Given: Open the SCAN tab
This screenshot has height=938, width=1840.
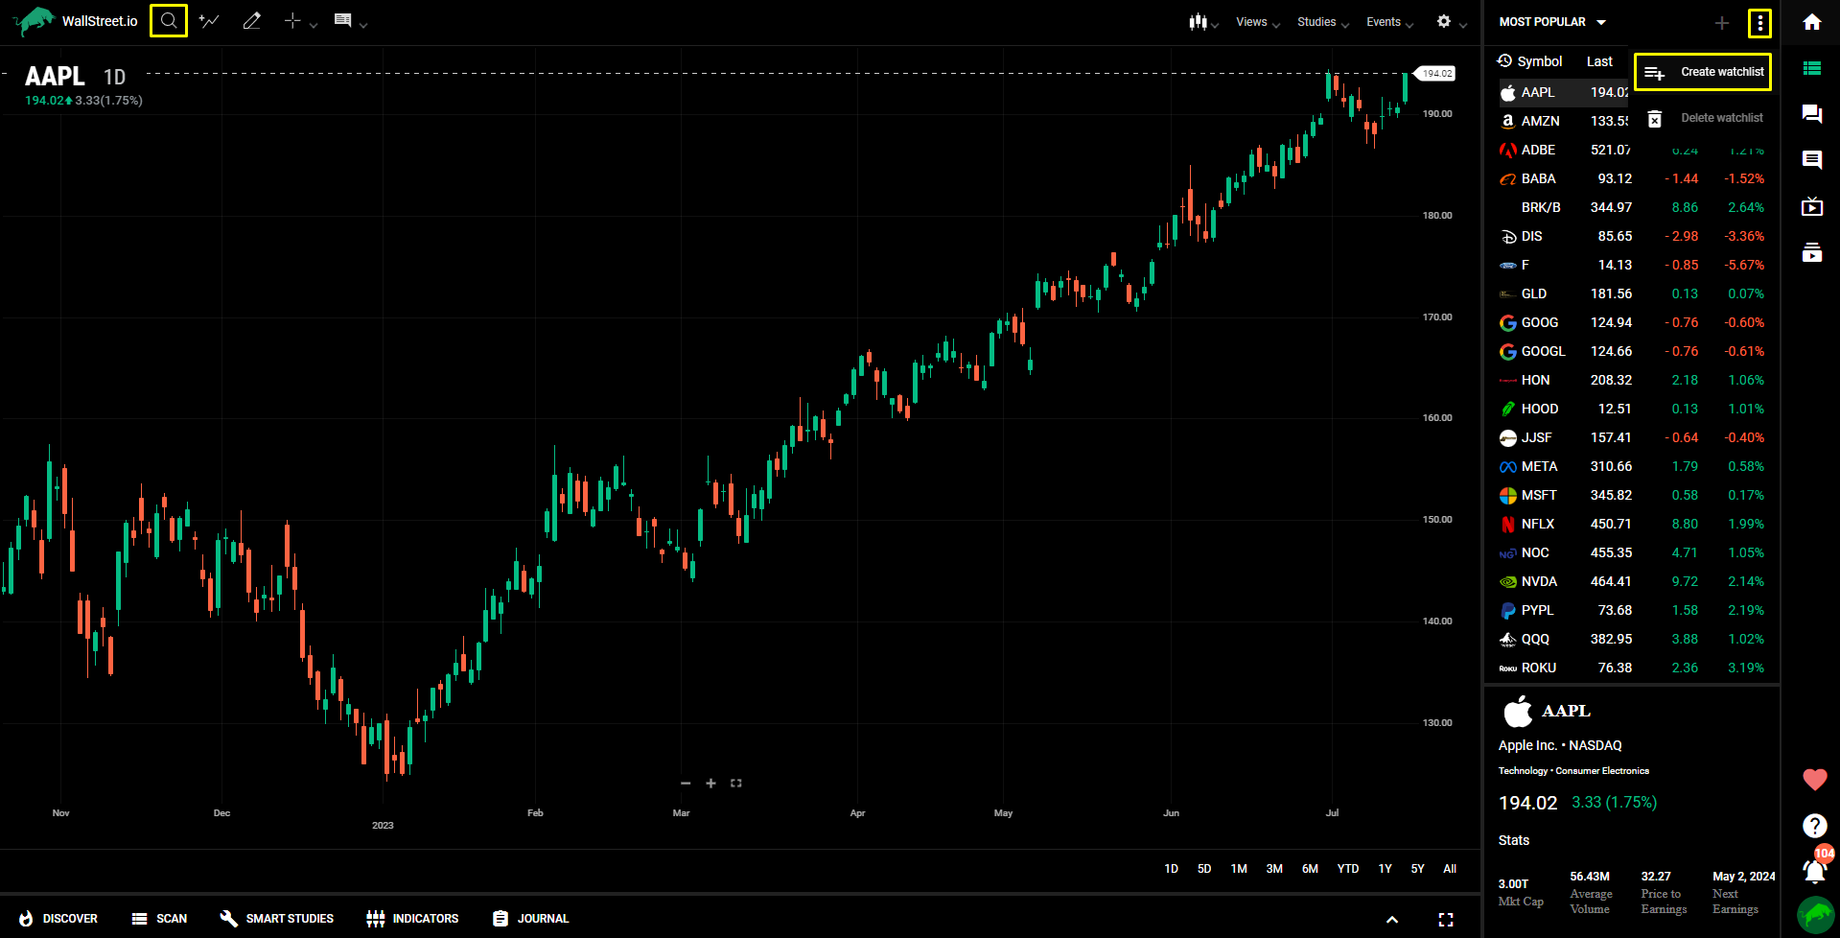Looking at the screenshot, I should 159,919.
